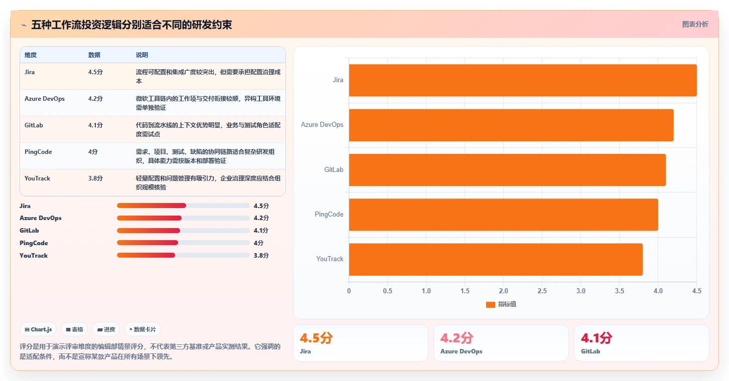Click the YouTrack label in the progress list
The height and width of the screenshot is (381, 729).
pyautogui.click(x=34, y=256)
